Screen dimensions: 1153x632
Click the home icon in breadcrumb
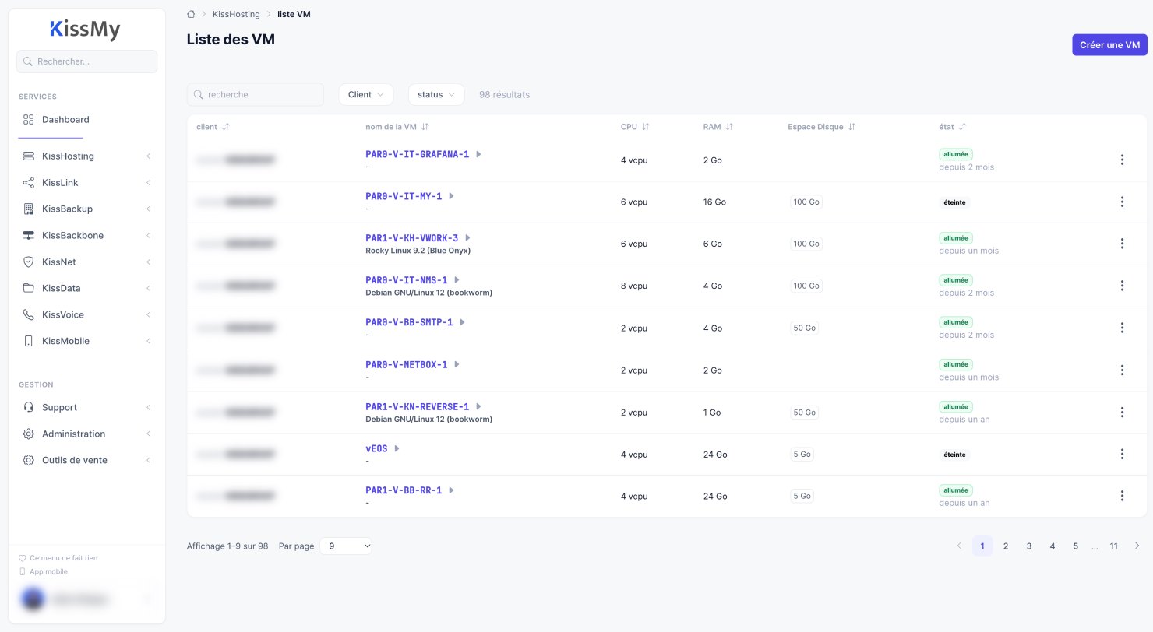(191, 14)
